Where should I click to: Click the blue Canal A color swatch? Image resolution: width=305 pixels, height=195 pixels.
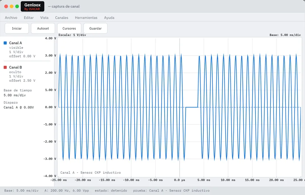pos(5,43)
